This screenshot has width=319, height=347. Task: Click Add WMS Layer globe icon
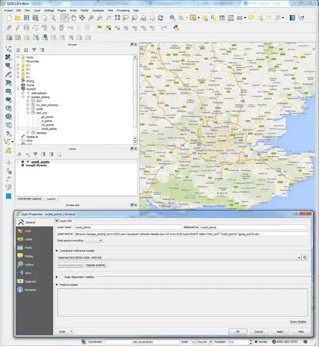point(8,108)
